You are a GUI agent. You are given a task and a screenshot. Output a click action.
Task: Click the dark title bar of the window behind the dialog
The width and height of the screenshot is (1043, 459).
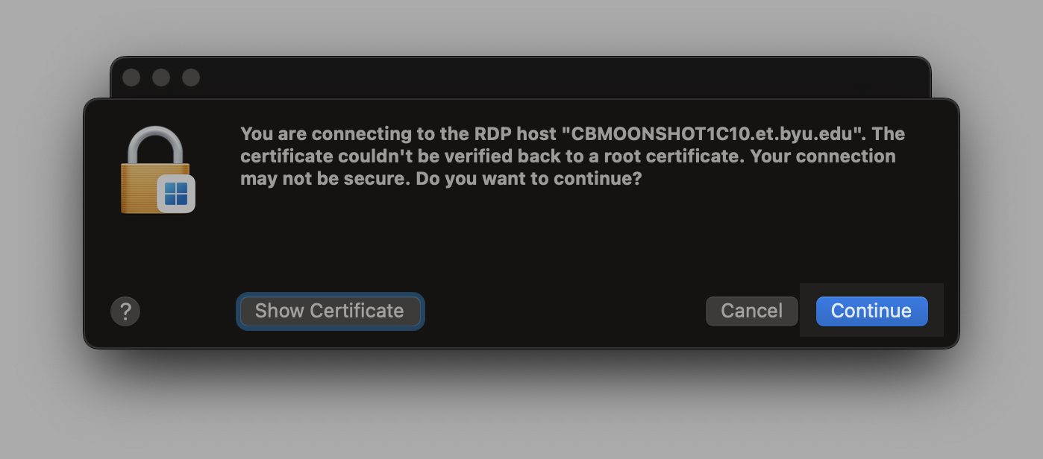point(521,77)
